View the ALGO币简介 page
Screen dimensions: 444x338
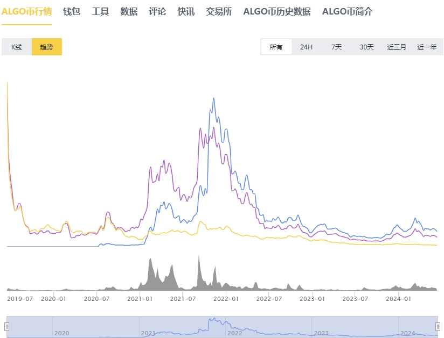[348, 12]
